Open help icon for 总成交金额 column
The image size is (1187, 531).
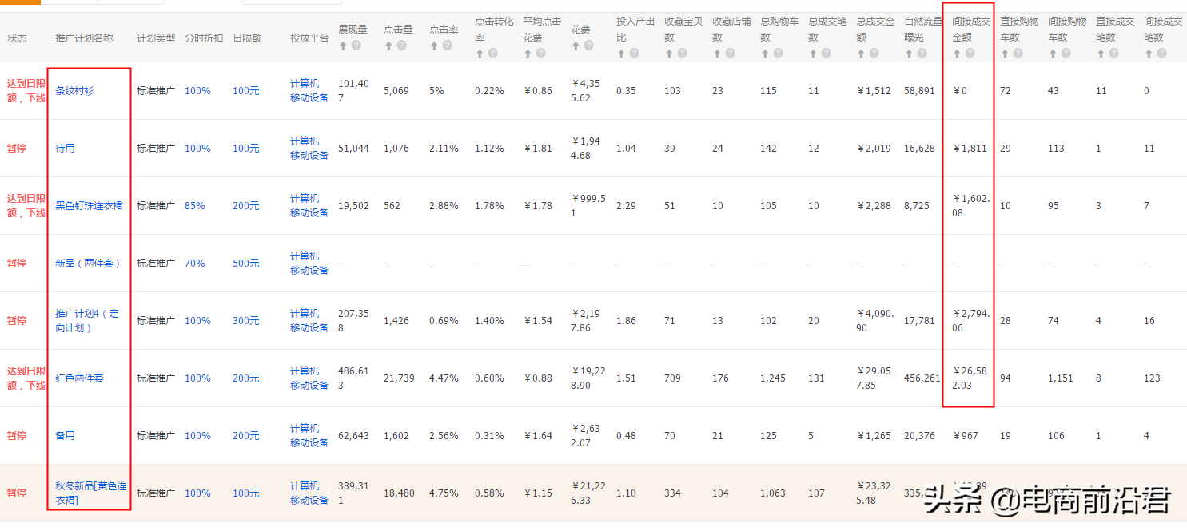coord(874,53)
